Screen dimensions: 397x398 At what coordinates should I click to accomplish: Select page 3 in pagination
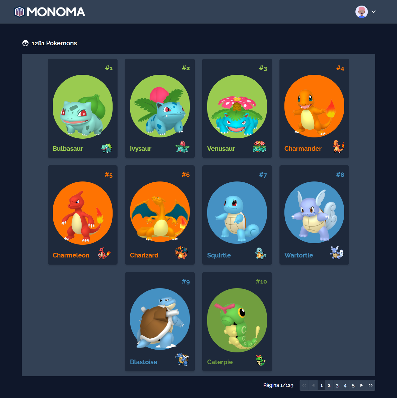pos(337,385)
